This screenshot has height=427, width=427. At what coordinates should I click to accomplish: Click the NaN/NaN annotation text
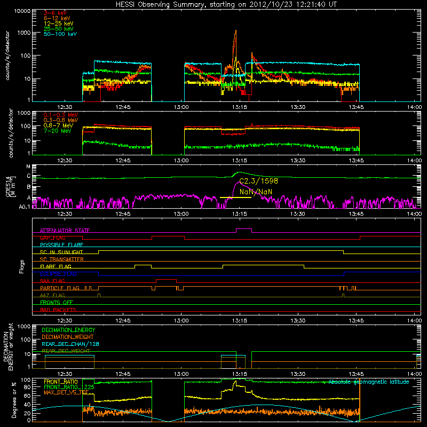point(256,192)
